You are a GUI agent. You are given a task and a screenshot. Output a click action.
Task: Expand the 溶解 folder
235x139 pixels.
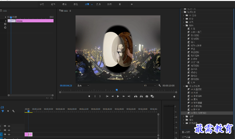point(183,116)
